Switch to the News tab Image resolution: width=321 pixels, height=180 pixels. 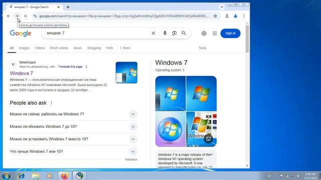click(x=78, y=48)
